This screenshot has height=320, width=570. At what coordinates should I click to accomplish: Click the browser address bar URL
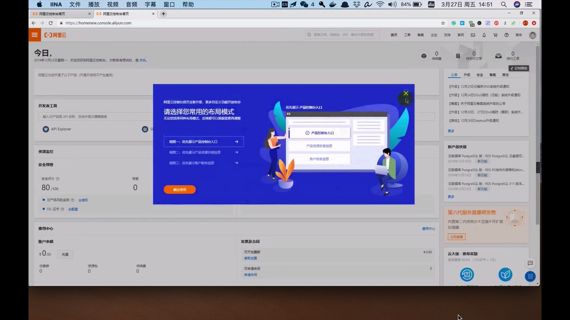tap(98, 23)
